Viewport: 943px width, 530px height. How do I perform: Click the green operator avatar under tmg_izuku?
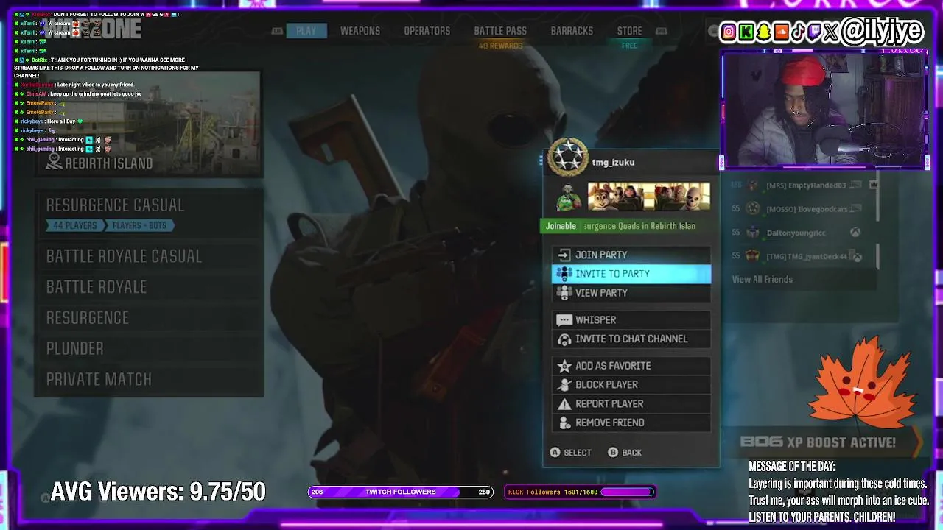[568, 197]
